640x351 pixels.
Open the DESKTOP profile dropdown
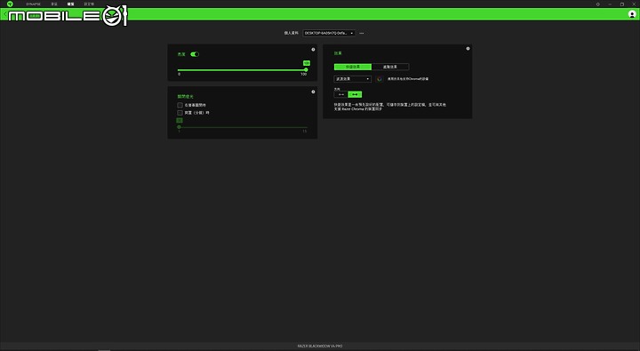click(x=329, y=33)
